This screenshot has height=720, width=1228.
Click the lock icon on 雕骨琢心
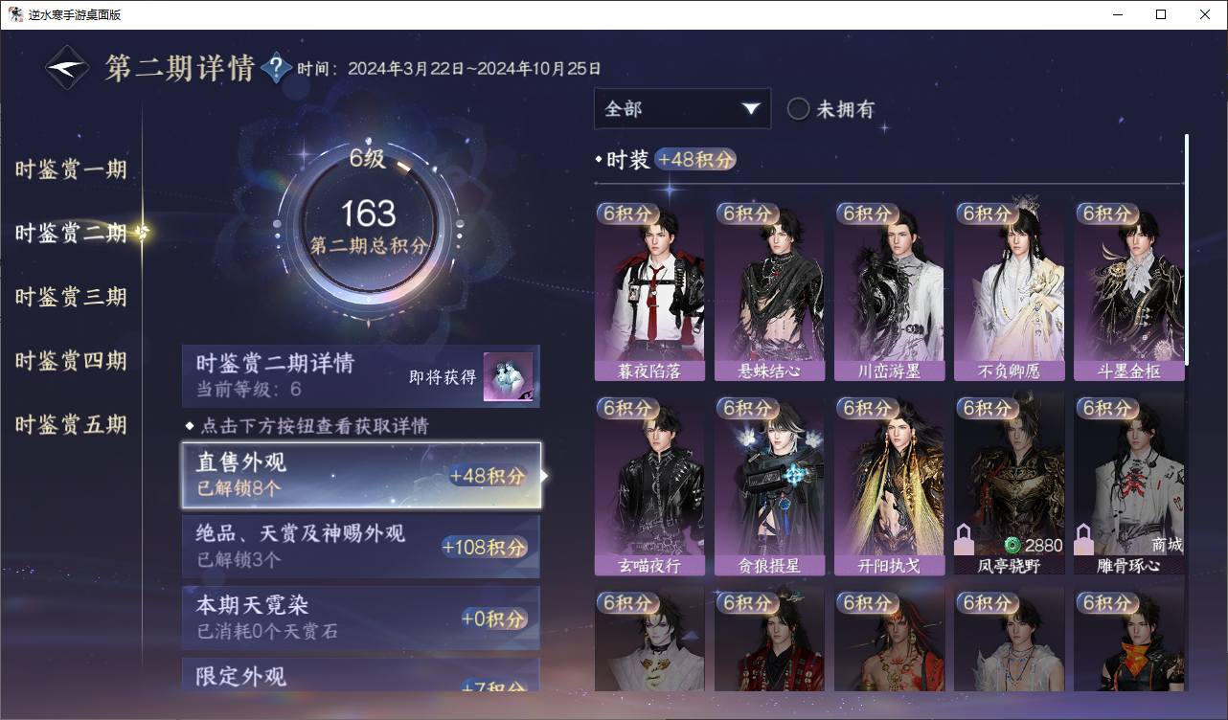point(1084,539)
